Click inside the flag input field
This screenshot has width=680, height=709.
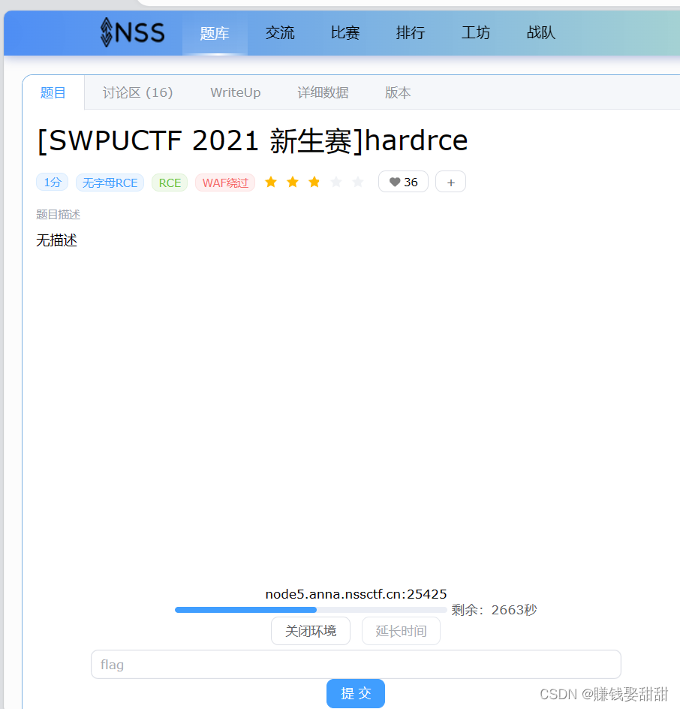tap(355, 664)
